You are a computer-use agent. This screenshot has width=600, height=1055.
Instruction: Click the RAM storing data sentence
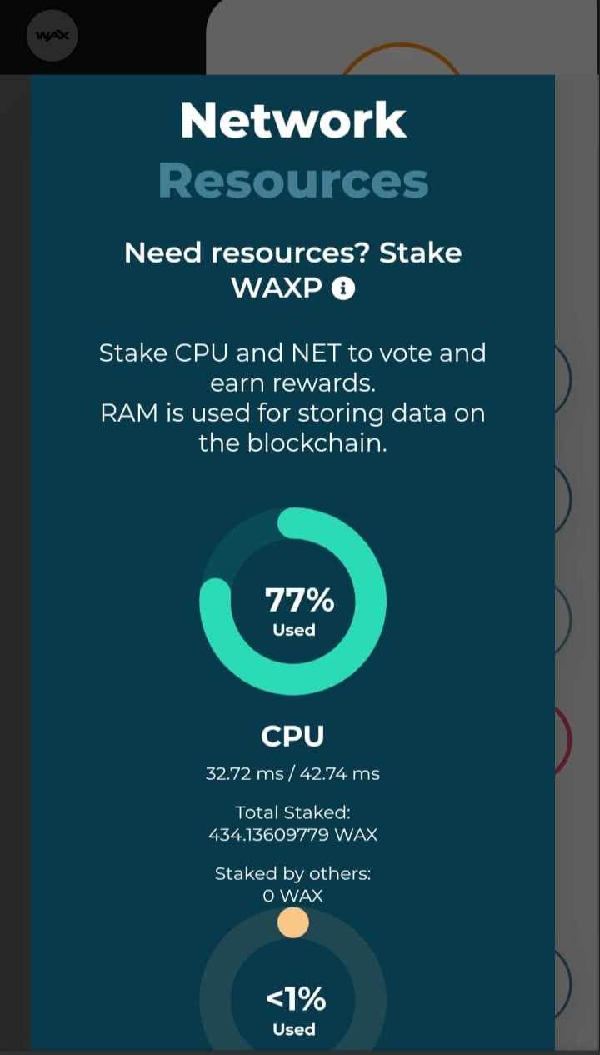292,427
